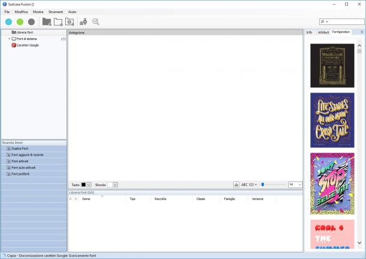Click into the search input field
The height and width of the screenshot is (259, 366).
point(347,21)
